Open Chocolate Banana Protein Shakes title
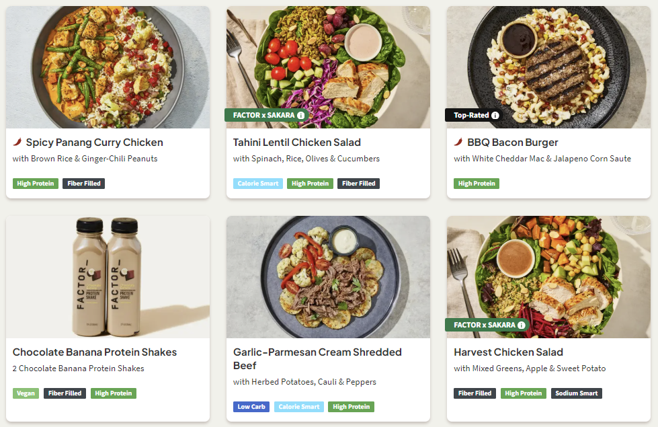 click(x=95, y=352)
